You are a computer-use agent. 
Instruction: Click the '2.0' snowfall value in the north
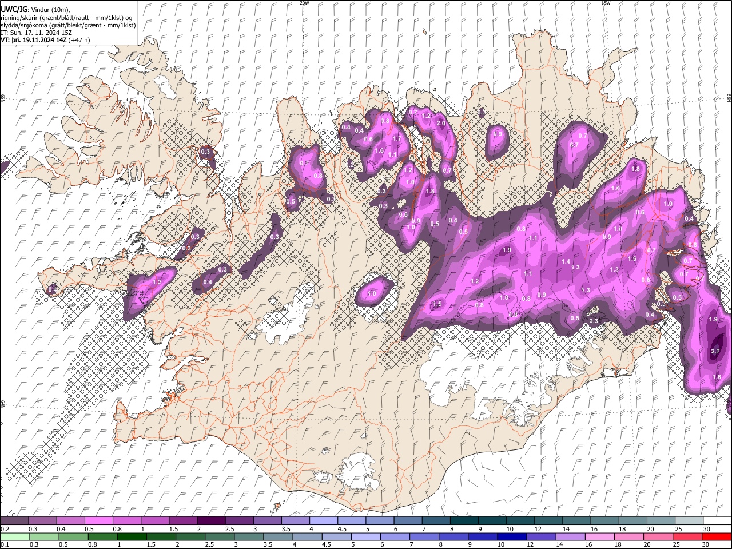[x=441, y=123]
